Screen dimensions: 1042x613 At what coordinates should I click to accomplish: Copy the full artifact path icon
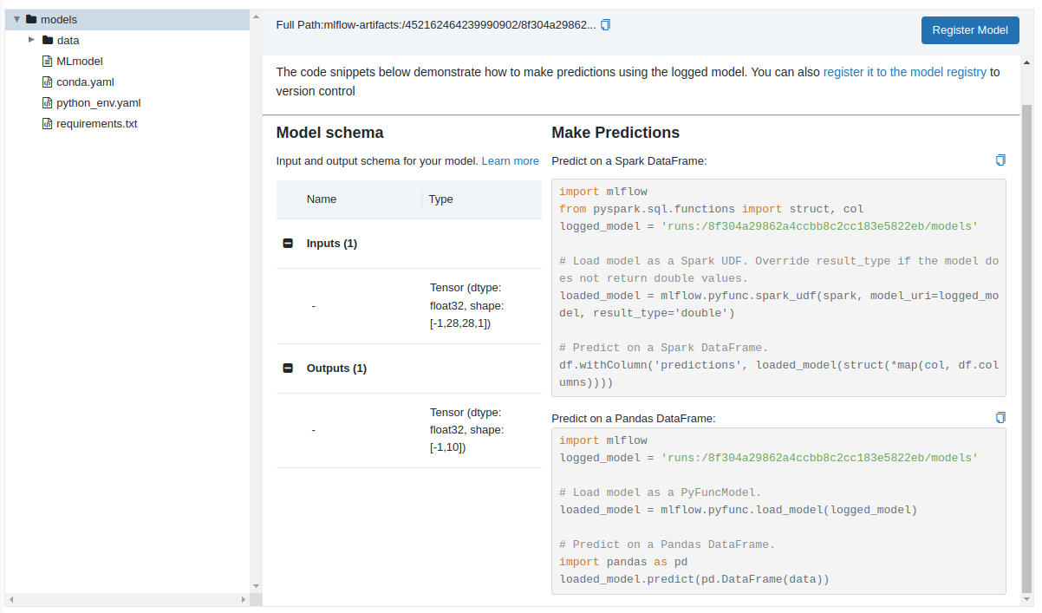(x=605, y=25)
